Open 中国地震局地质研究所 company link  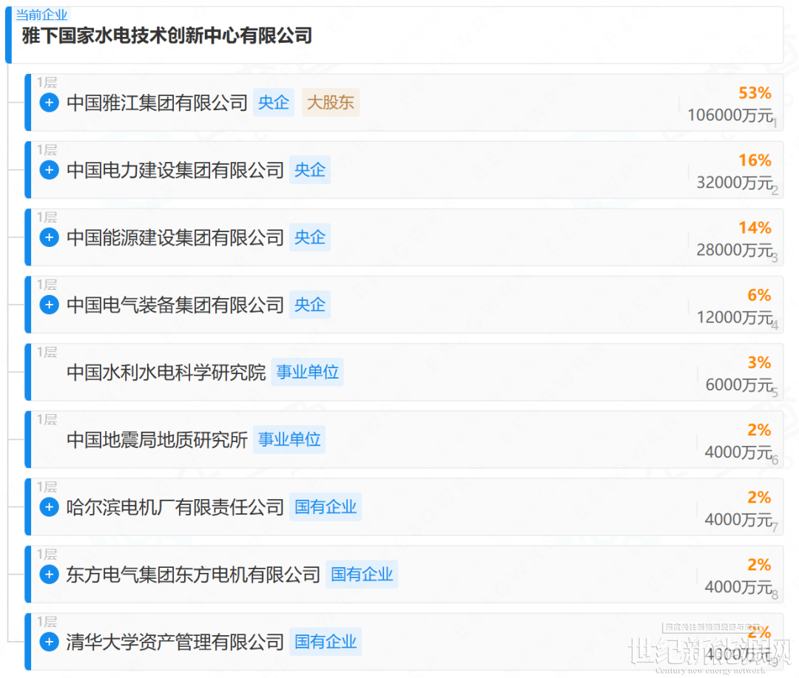[157, 440]
